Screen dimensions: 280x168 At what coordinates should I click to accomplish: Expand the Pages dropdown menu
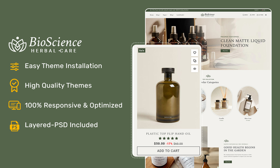pos(165,15)
